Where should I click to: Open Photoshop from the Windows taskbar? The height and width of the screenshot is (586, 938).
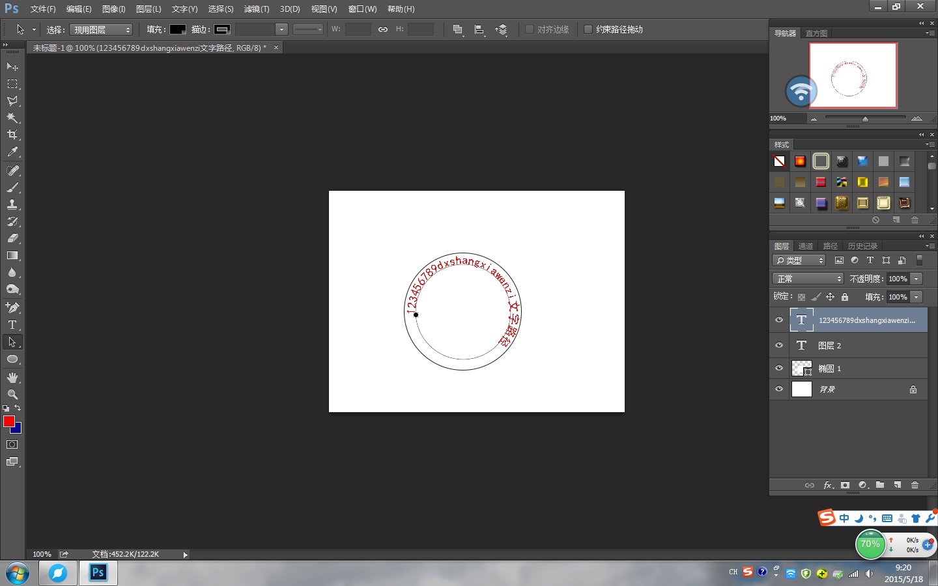coord(98,573)
